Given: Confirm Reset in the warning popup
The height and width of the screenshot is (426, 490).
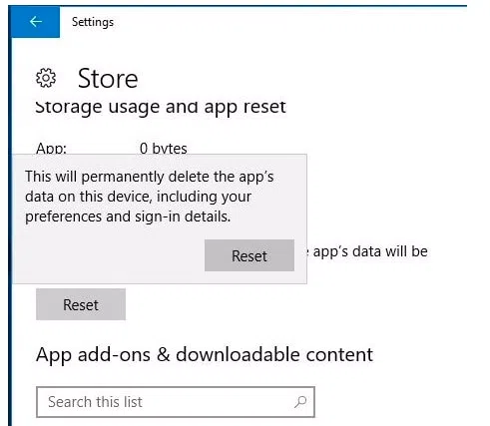Looking at the screenshot, I should click(249, 255).
